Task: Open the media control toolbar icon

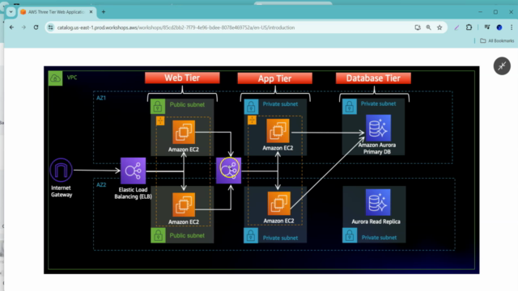Action: (487, 27)
